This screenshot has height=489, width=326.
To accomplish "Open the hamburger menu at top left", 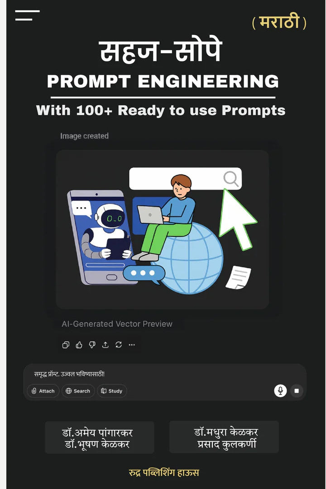I will point(27,15).
